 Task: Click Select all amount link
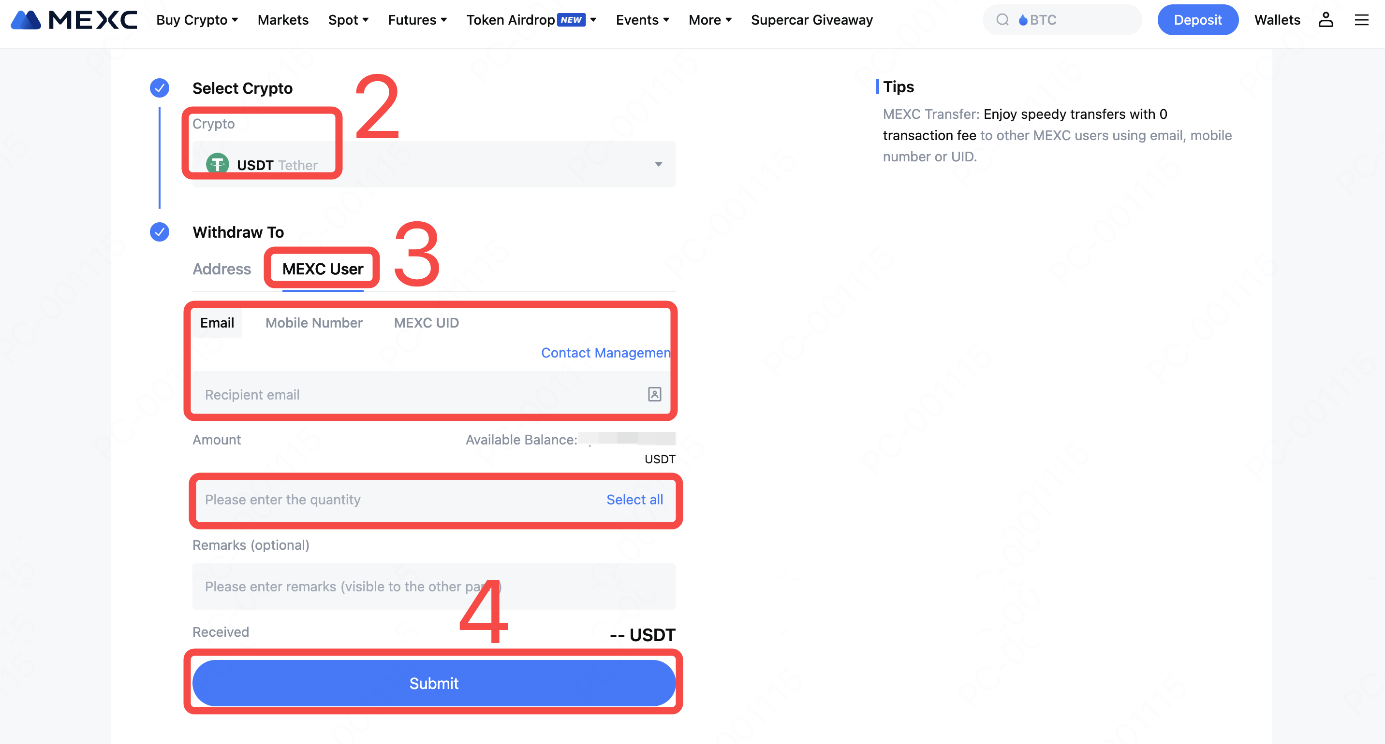634,500
